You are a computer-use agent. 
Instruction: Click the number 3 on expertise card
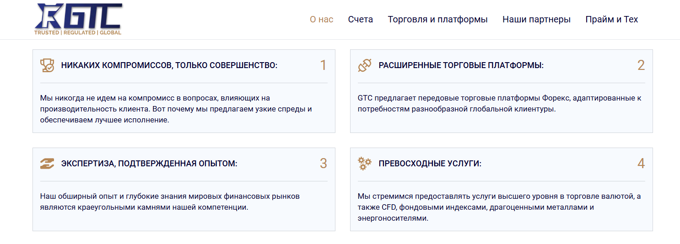click(324, 164)
